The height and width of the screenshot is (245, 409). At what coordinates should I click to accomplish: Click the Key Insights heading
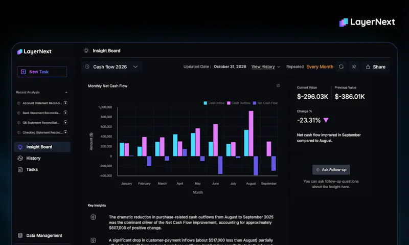(x=97, y=205)
